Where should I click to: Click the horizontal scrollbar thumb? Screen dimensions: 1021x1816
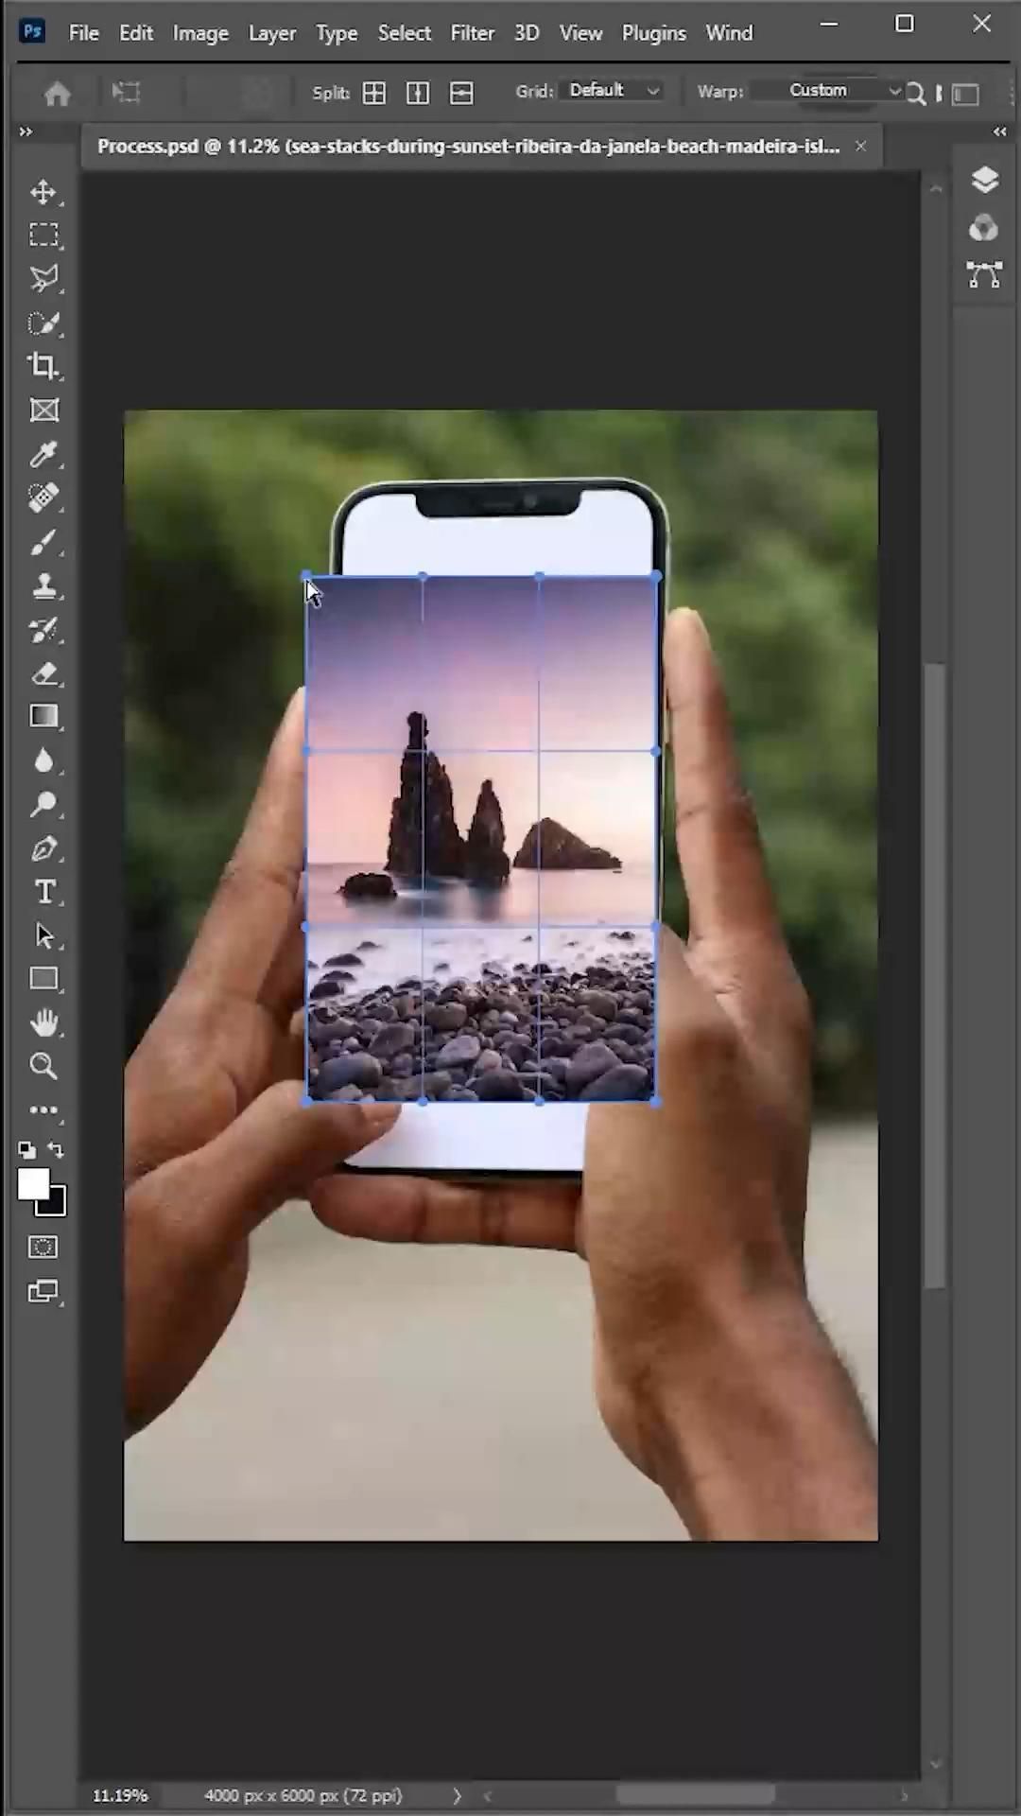[696, 1795]
